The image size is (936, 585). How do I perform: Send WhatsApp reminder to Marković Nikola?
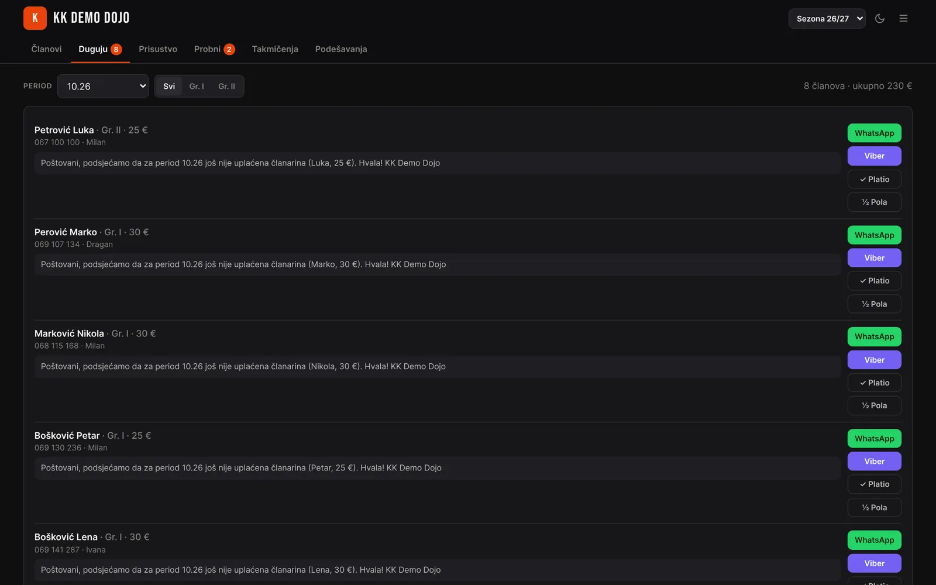coord(874,337)
